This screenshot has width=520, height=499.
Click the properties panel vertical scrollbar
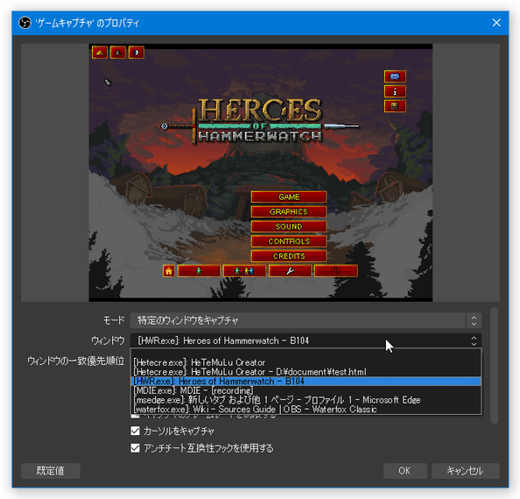[494, 365]
